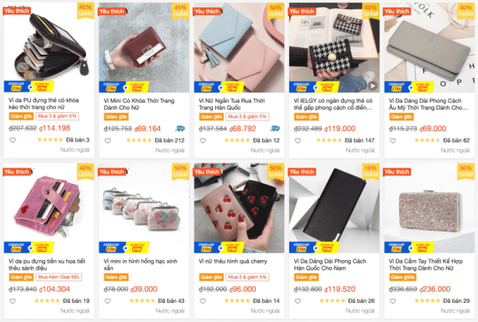The height and width of the screenshot is (322, 478).
Task: Open the glitter clutch product thumbnail
Action: click(x=429, y=208)
